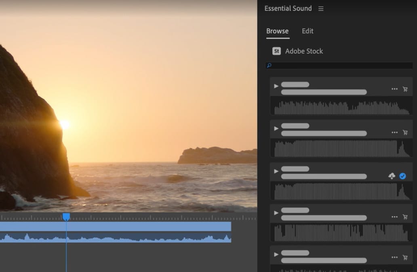Click the blue playhead marker on timeline
Image resolution: width=417 pixels, height=272 pixels.
(66, 217)
